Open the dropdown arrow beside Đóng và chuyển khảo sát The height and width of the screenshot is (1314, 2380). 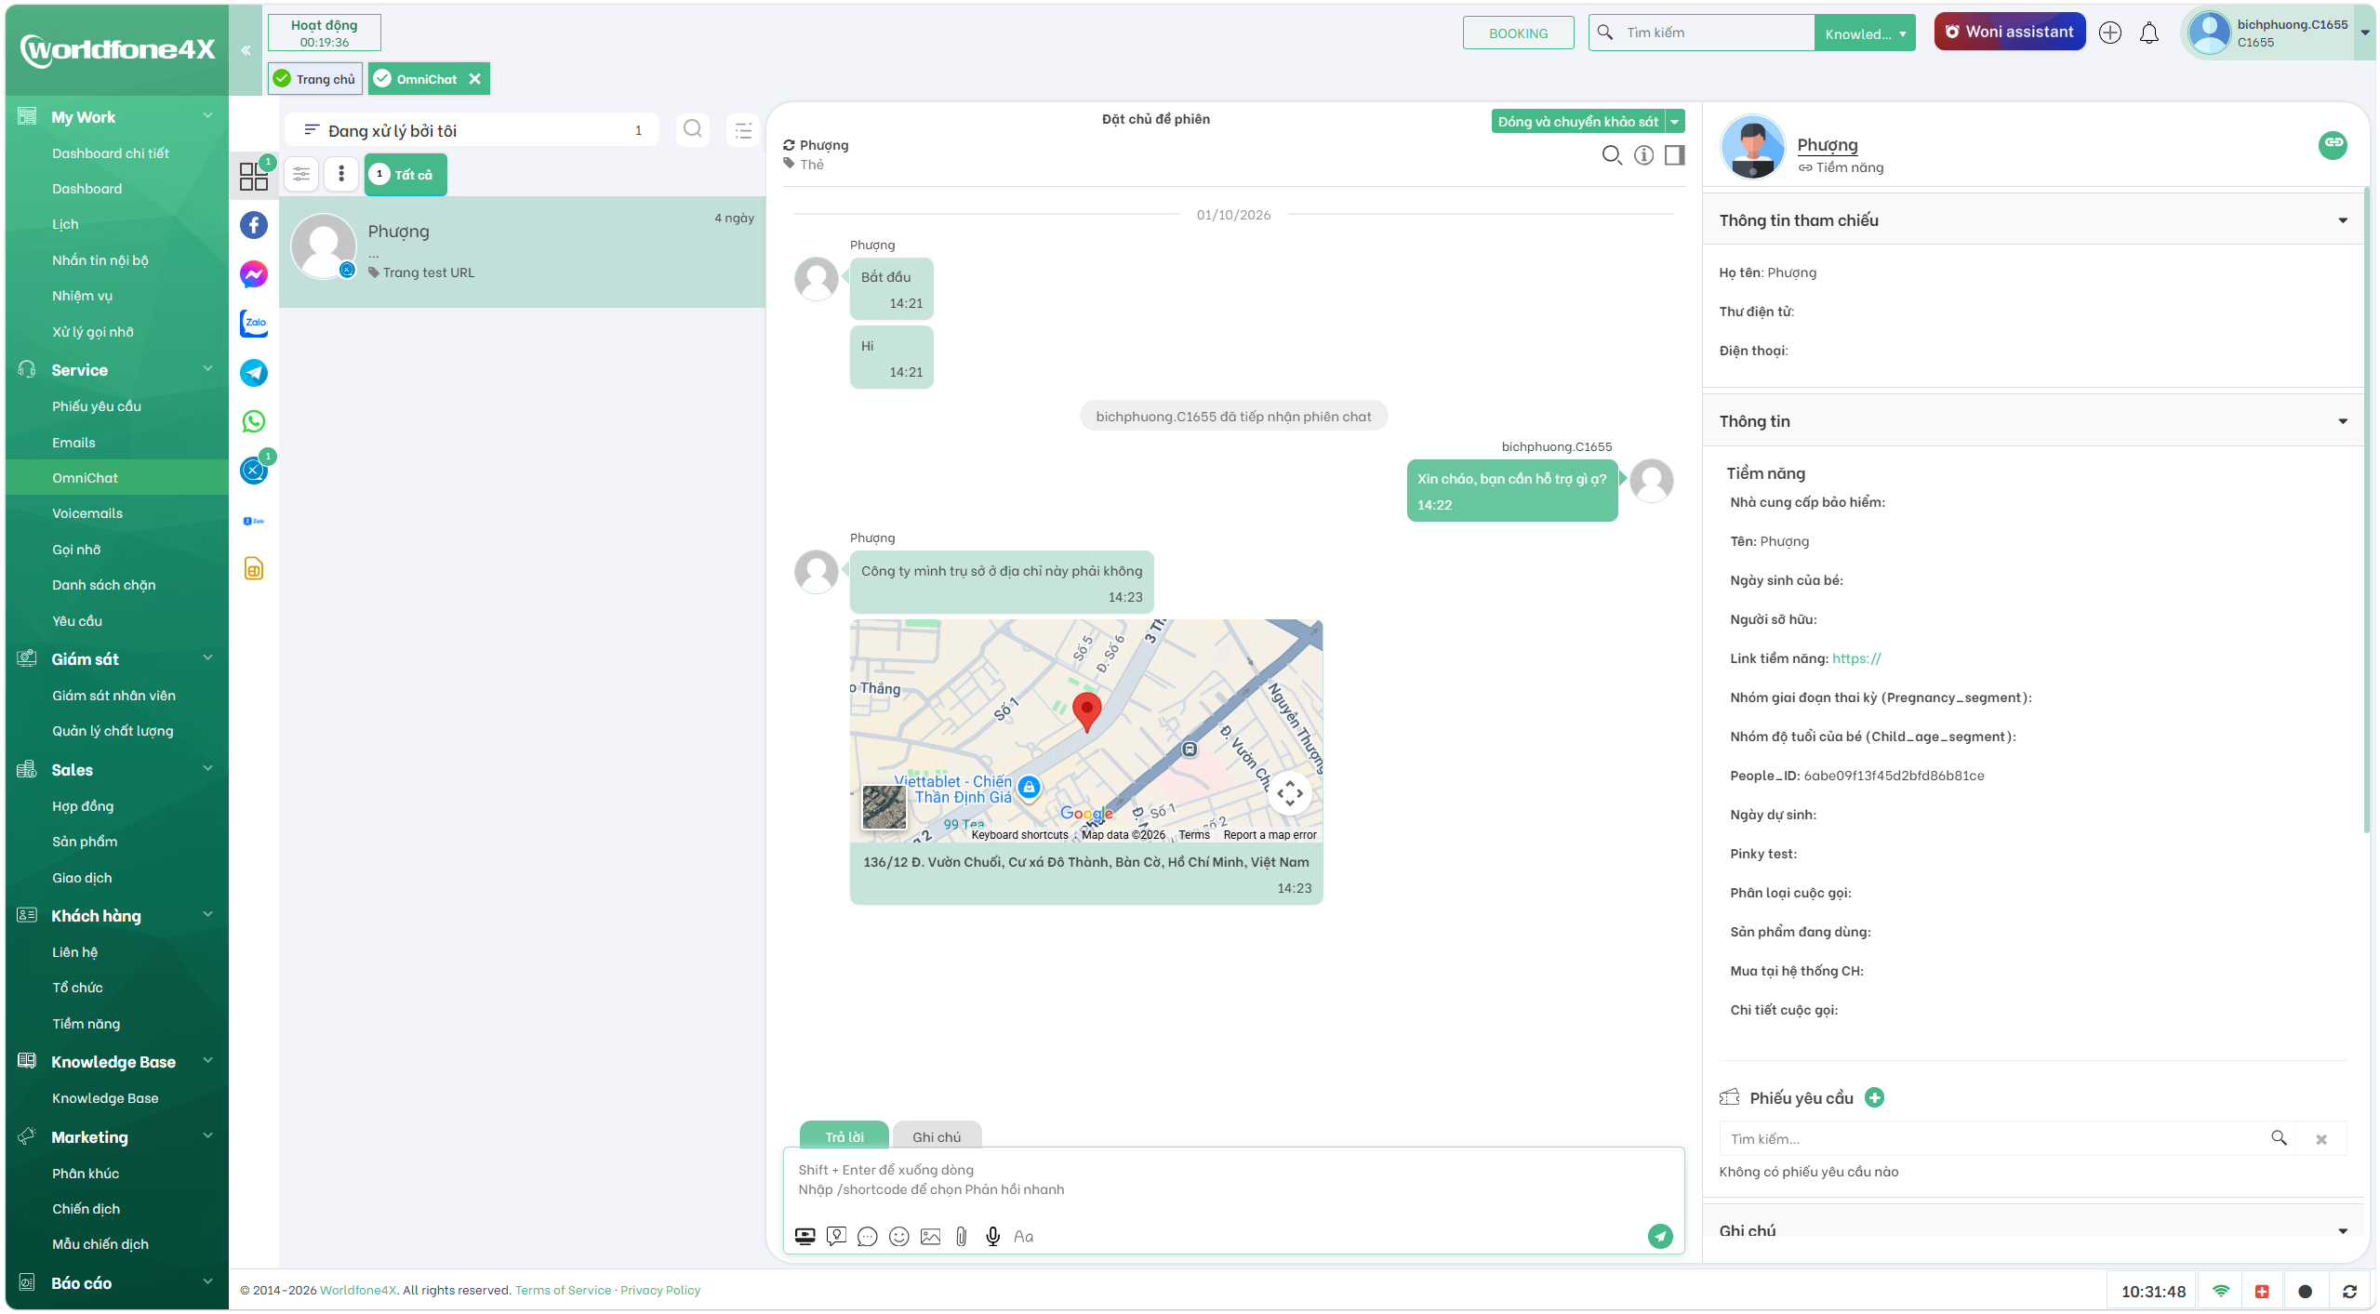[1675, 122]
